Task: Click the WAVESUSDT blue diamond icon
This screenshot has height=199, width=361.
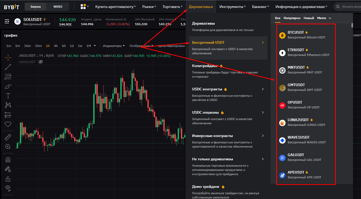Action: [x=282, y=140]
